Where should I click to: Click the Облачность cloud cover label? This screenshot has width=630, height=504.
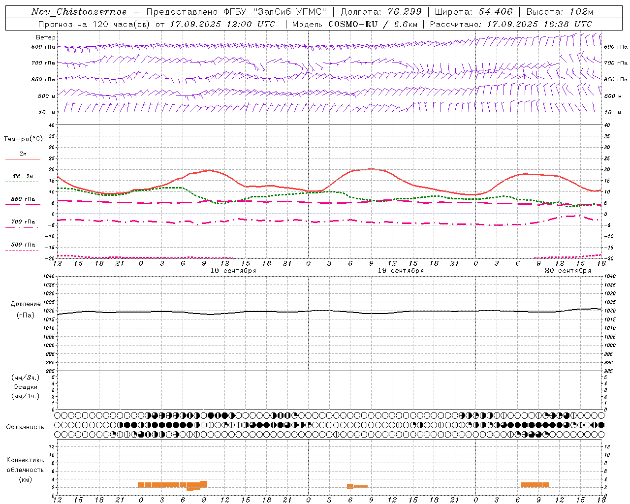tap(25, 427)
